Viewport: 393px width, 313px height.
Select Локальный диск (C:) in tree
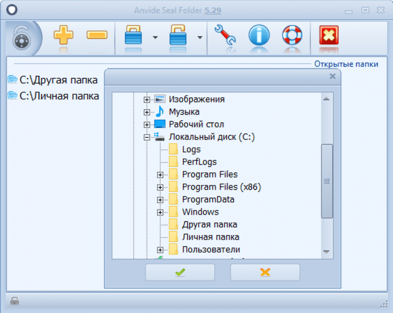tap(212, 137)
